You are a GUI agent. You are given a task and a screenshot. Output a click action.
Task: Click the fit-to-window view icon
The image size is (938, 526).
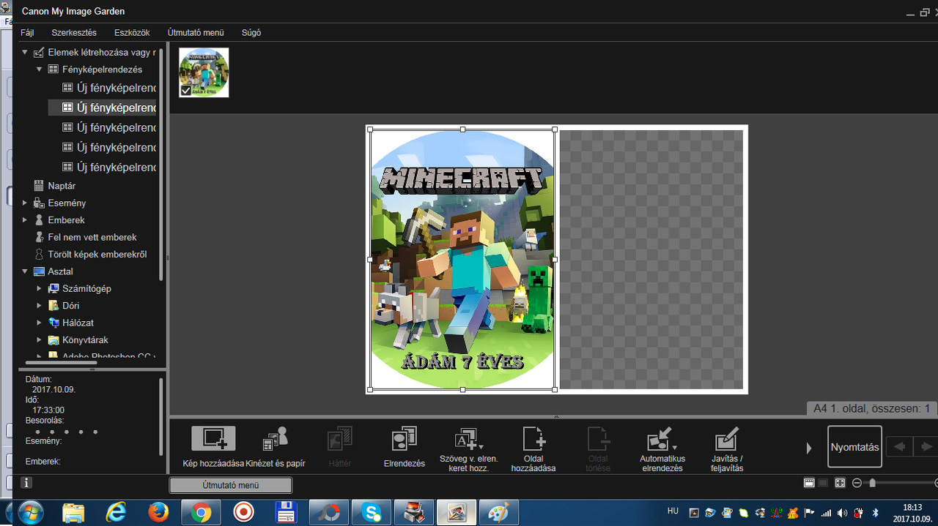tap(840, 483)
